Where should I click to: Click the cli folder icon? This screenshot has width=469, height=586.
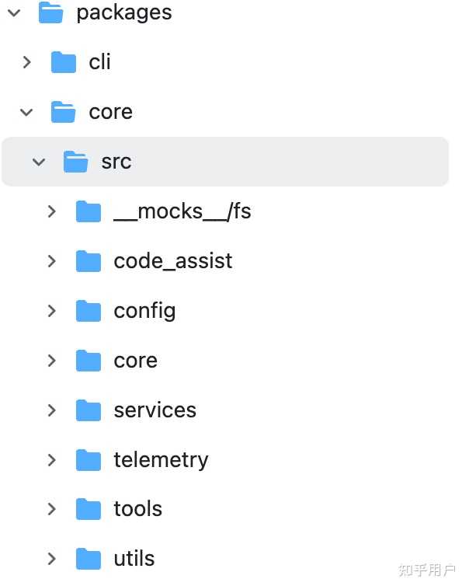coord(63,62)
